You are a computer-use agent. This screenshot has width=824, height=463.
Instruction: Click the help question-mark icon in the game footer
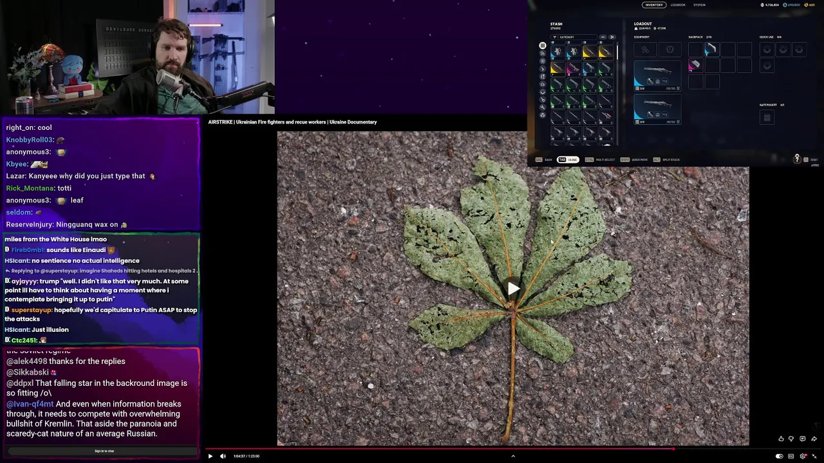pyautogui.click(x=797, y=159)
